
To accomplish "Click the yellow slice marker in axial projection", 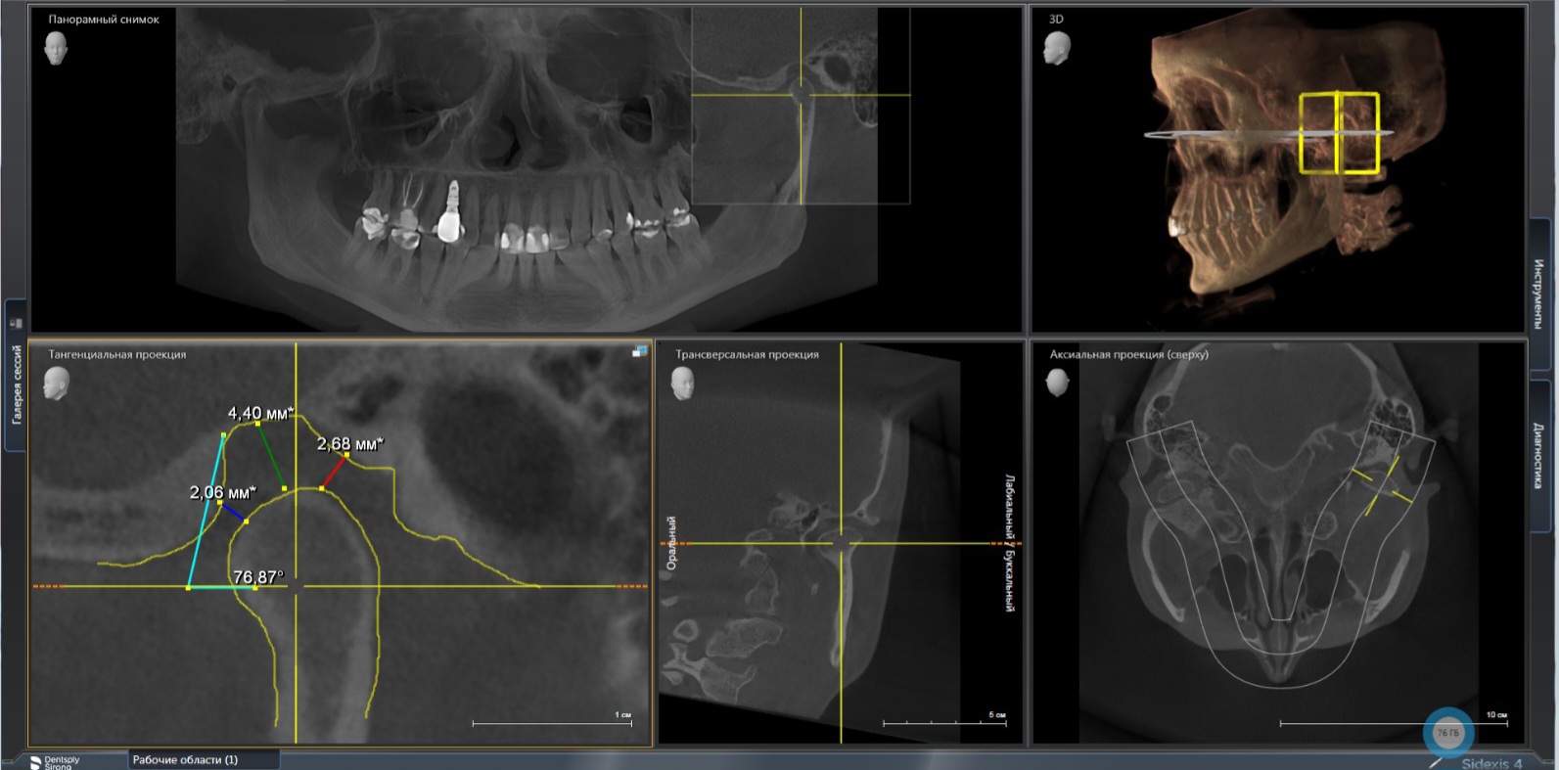I will coord(1382,484).
